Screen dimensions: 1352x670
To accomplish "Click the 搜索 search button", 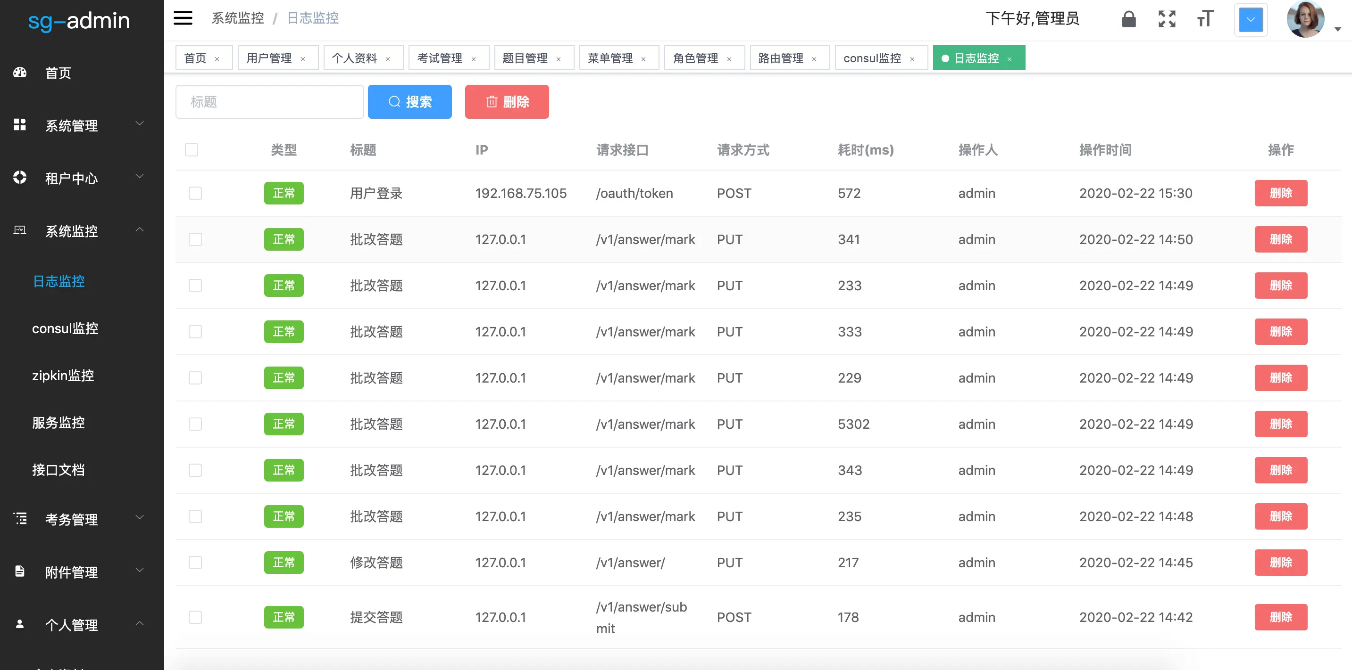I will click(410, 101).
